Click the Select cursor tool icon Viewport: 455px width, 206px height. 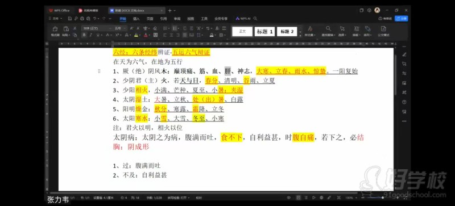pos(342,29)
